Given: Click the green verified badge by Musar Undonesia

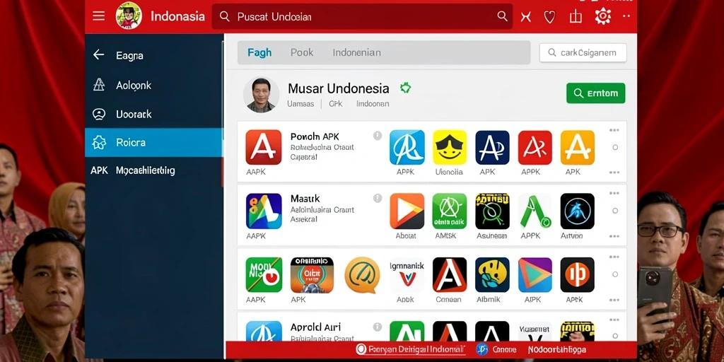Looking at the screenshot, I should 405,88.
